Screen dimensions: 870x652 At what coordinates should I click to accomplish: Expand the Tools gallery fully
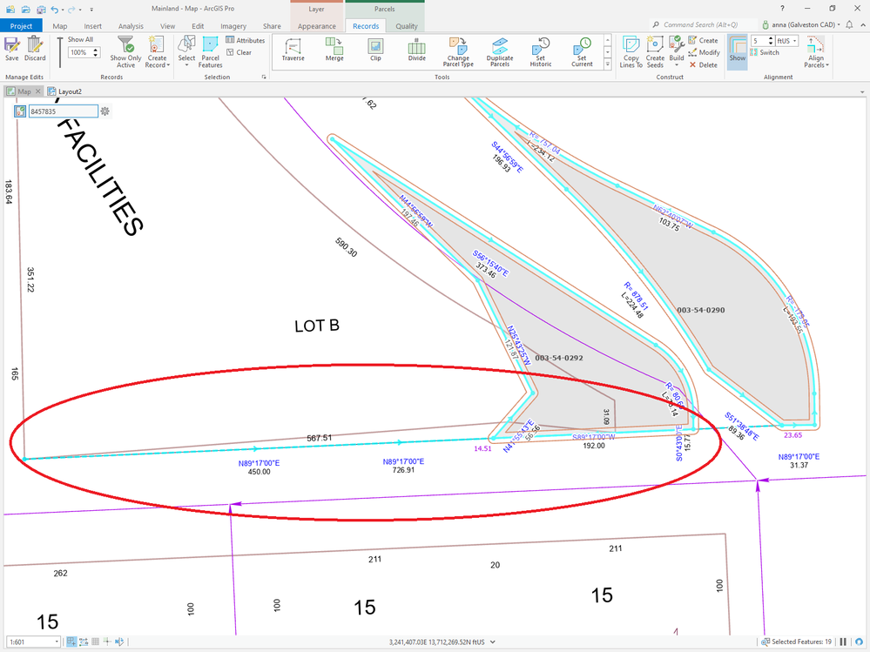pyautogui.click(x=608, y=64)
